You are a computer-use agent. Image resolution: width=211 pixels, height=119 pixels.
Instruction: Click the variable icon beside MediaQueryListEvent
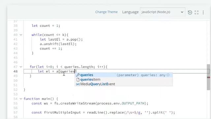[78, 84]
